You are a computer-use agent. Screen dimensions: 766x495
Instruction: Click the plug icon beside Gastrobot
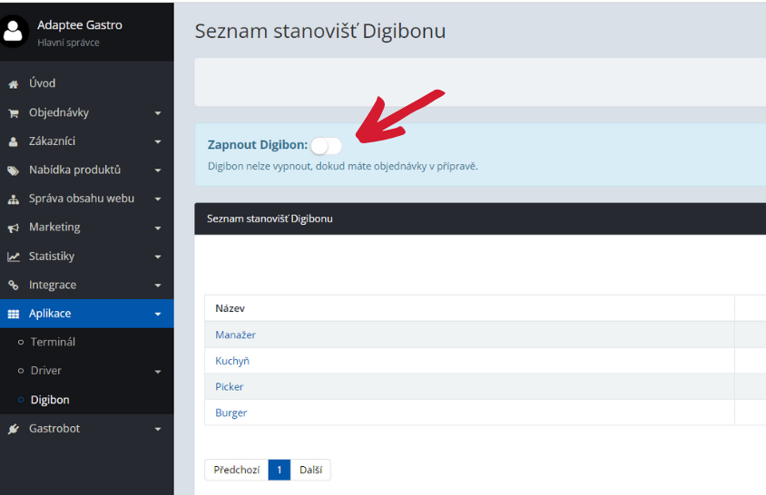tap(14, 429)
